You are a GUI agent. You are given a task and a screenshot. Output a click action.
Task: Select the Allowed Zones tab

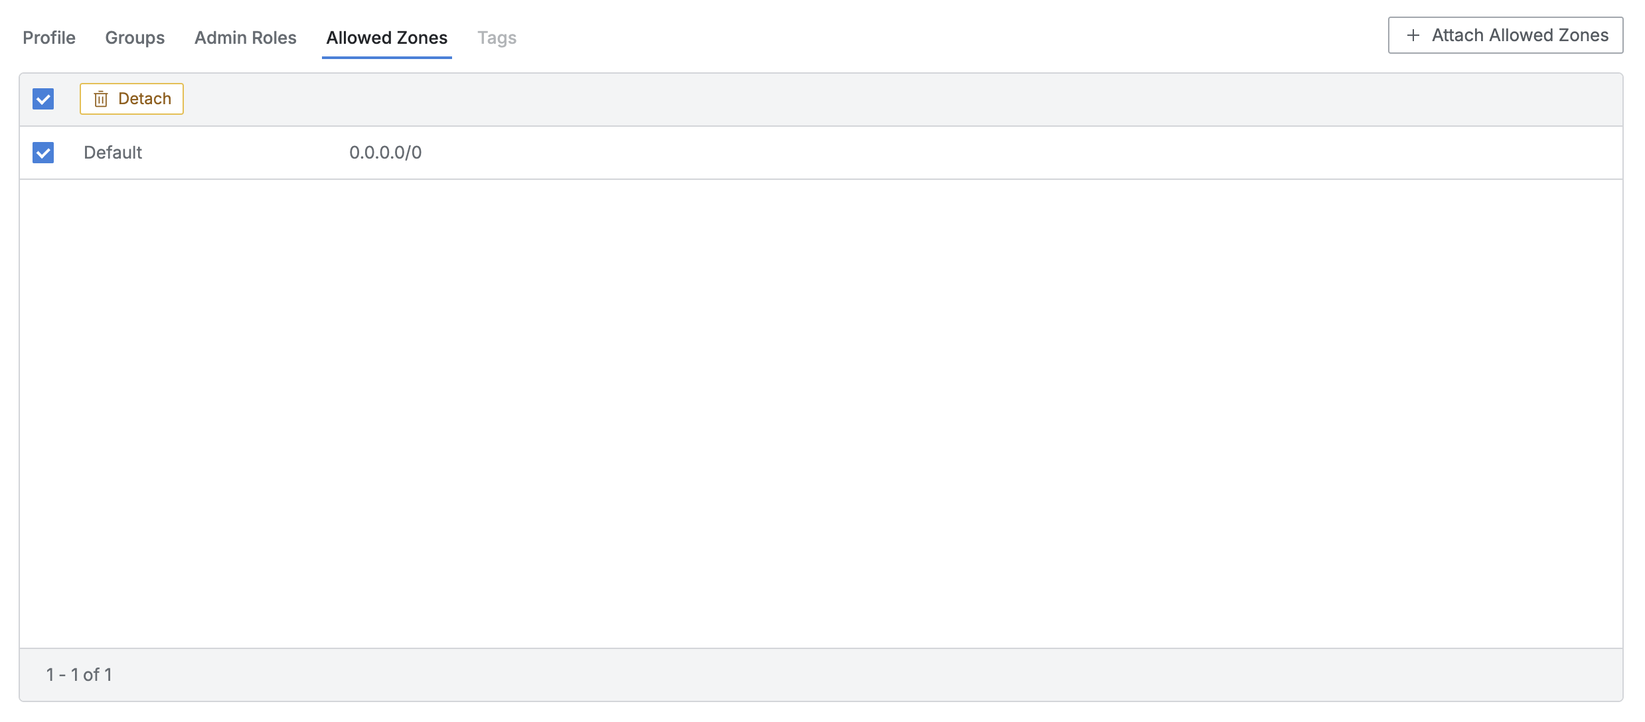[387, 38]
